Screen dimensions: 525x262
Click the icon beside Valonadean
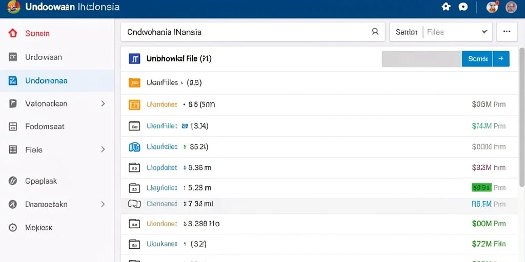[x=13, y=103]
